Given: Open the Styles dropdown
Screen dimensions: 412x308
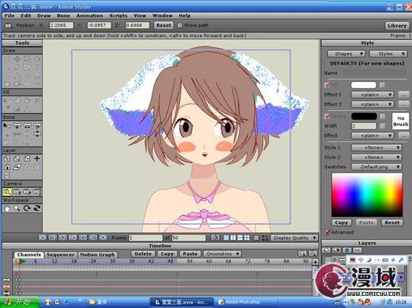Looking at the screenshot, I should [x=388, y=53].
